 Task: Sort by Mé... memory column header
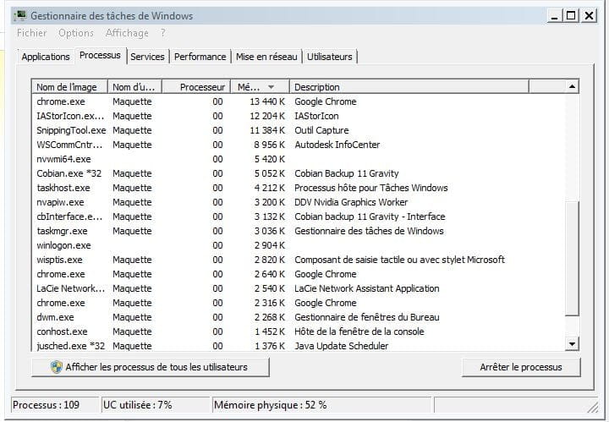pyautogui.click(x=260, y=87)
